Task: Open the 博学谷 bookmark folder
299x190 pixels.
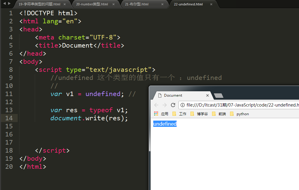Action: point(199,114)
